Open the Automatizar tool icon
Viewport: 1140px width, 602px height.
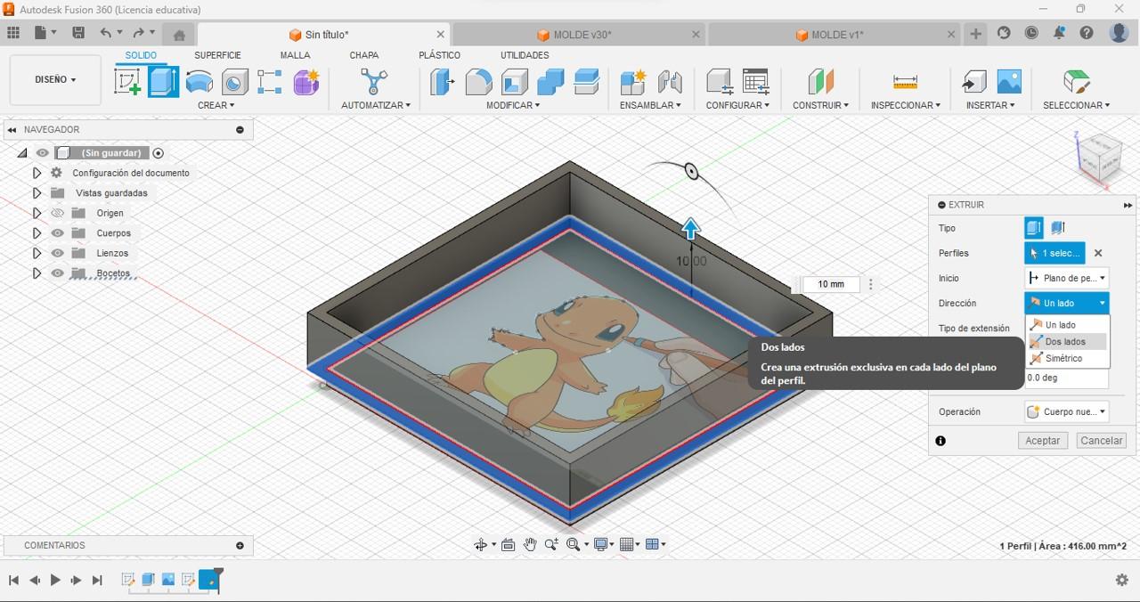pos(374,82)
